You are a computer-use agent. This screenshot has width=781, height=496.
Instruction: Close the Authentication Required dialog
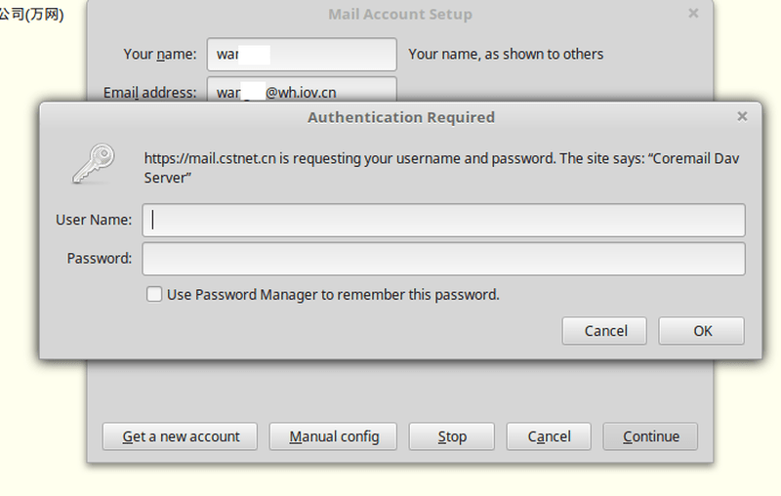click(x=742, y=116)
